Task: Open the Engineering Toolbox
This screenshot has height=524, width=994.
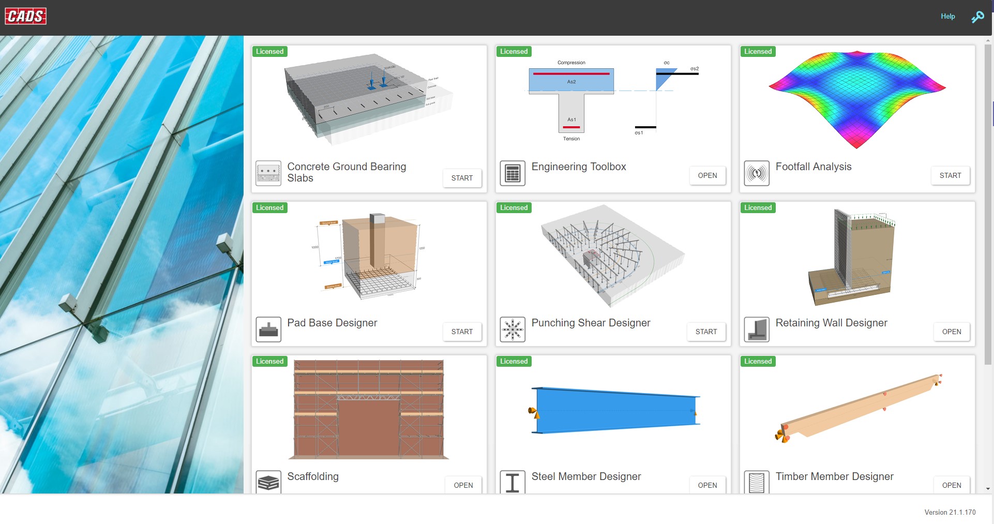Action: pyautogui.click(x=707, y=175)
